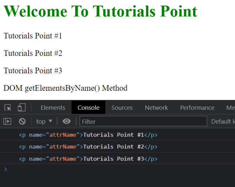Image resolution: width=235 pixels, height=187 pixels.
Task: Switch to the Elements tab
Action: (x=53, y=108)
